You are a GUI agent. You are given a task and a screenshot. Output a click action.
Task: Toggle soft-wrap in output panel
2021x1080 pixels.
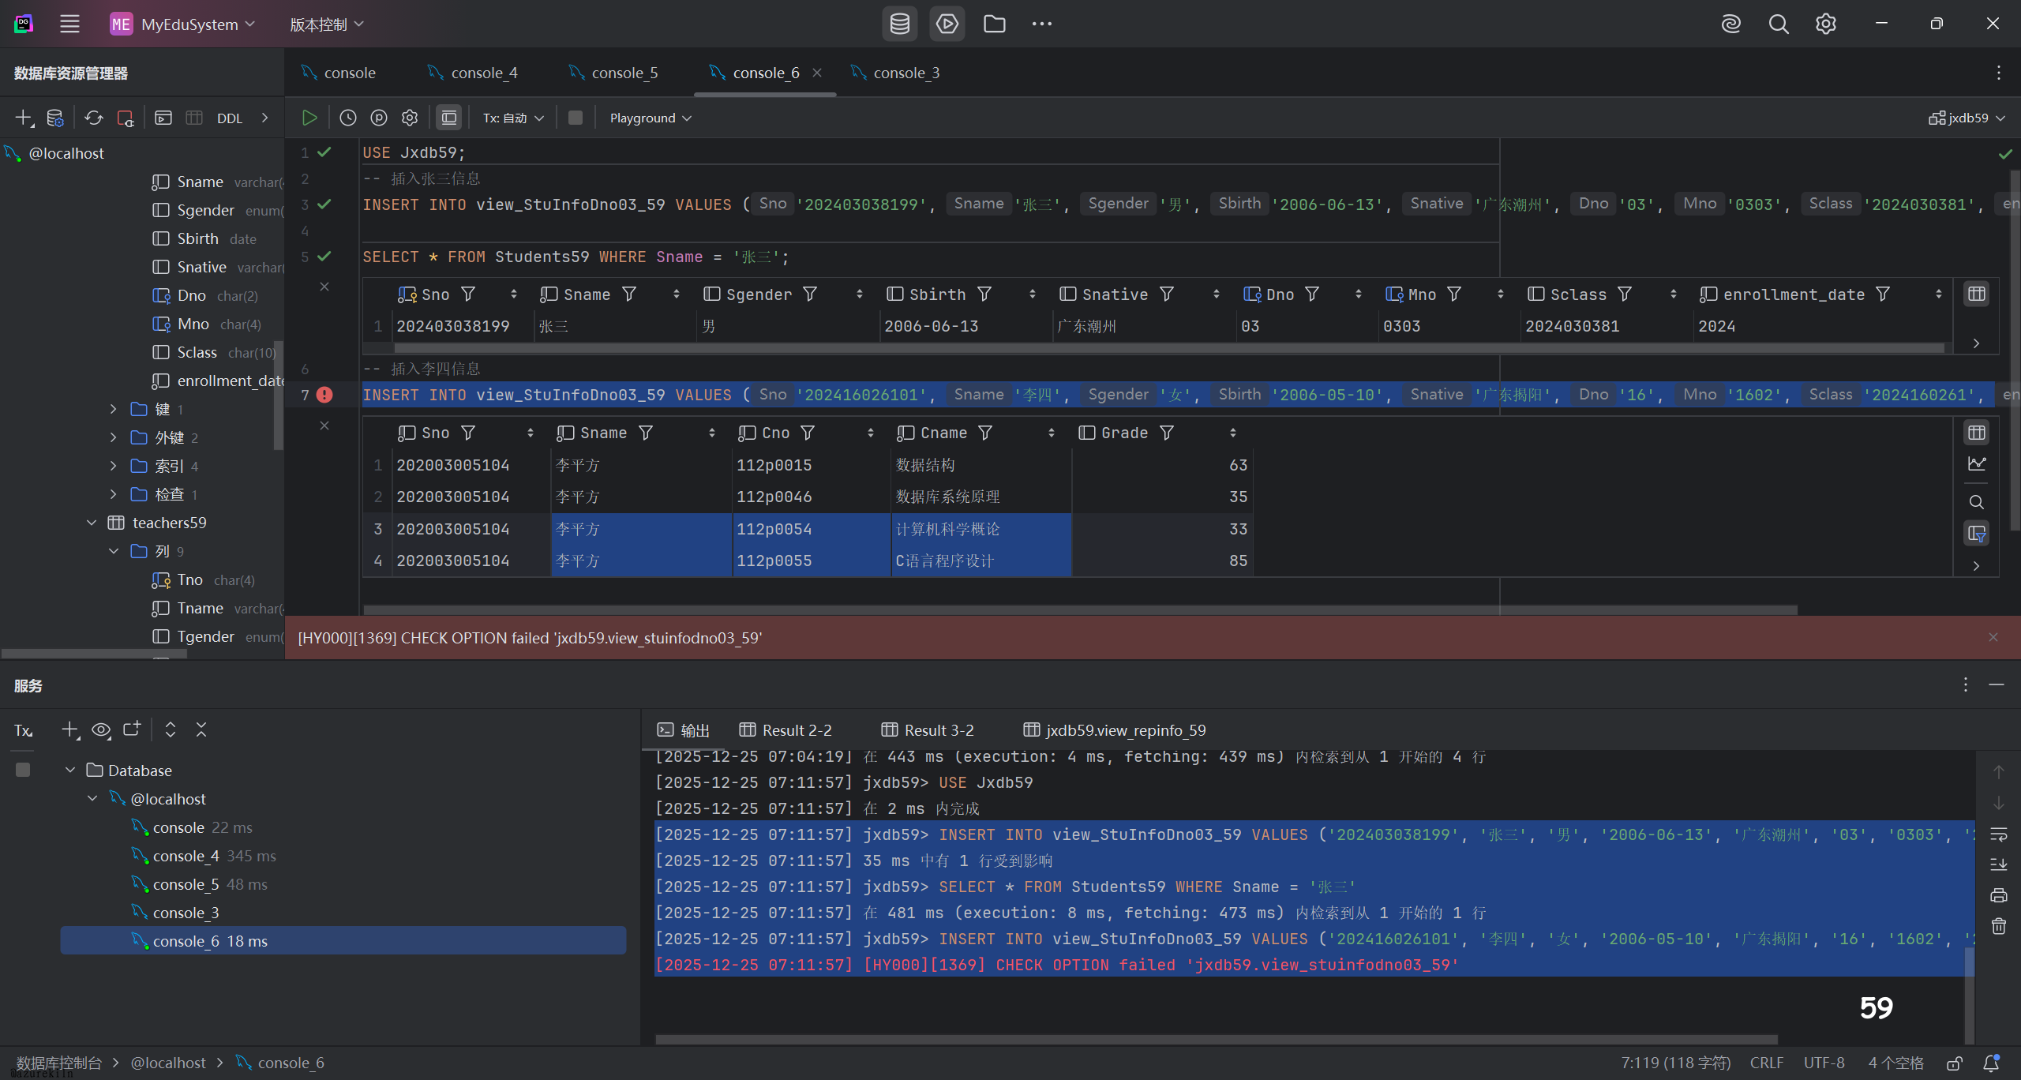pyautogui.click(x=1998, y=834)
